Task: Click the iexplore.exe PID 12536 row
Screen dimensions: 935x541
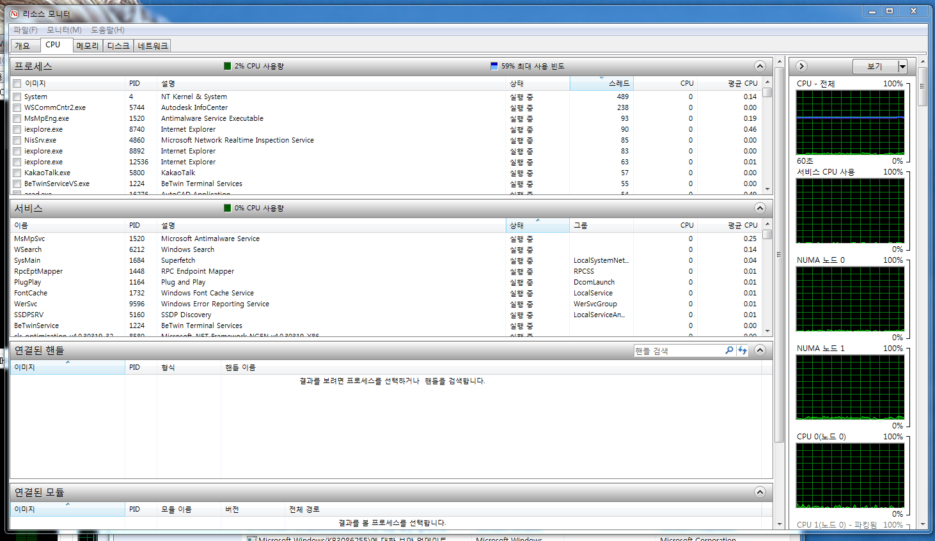Action: tap(386, 162)
